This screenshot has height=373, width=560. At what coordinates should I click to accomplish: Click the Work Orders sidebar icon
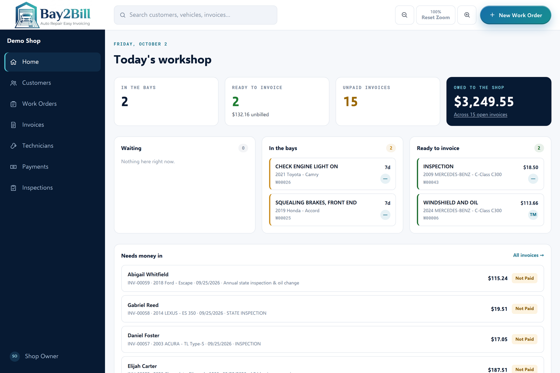(13, 104)
